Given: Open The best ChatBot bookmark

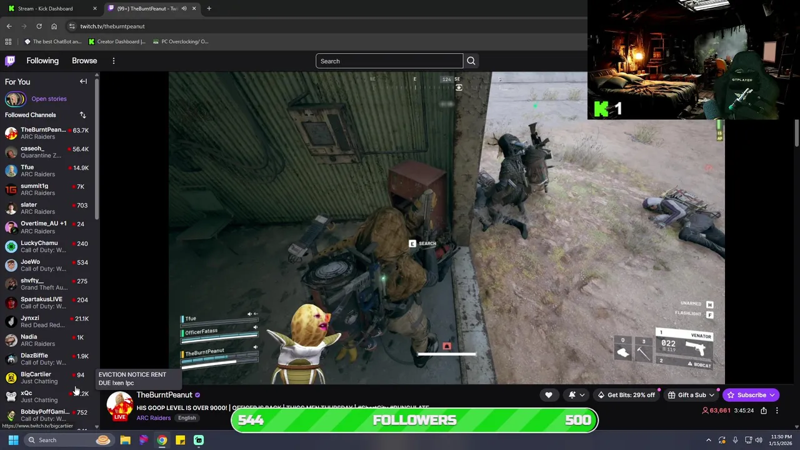Looking at the screenshot, I should pos(53,41).
